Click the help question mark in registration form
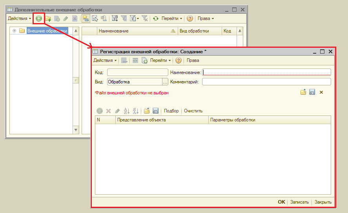Image resolution: width=348 pixels, height=213 pixels. tap(179, 60)
